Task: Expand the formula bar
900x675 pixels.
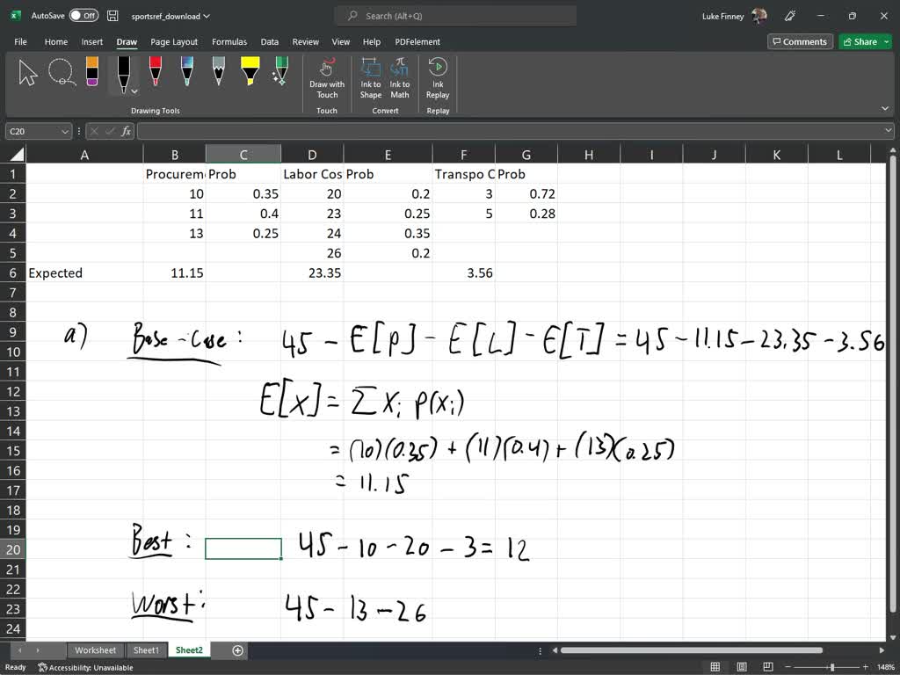Action: 888,131
